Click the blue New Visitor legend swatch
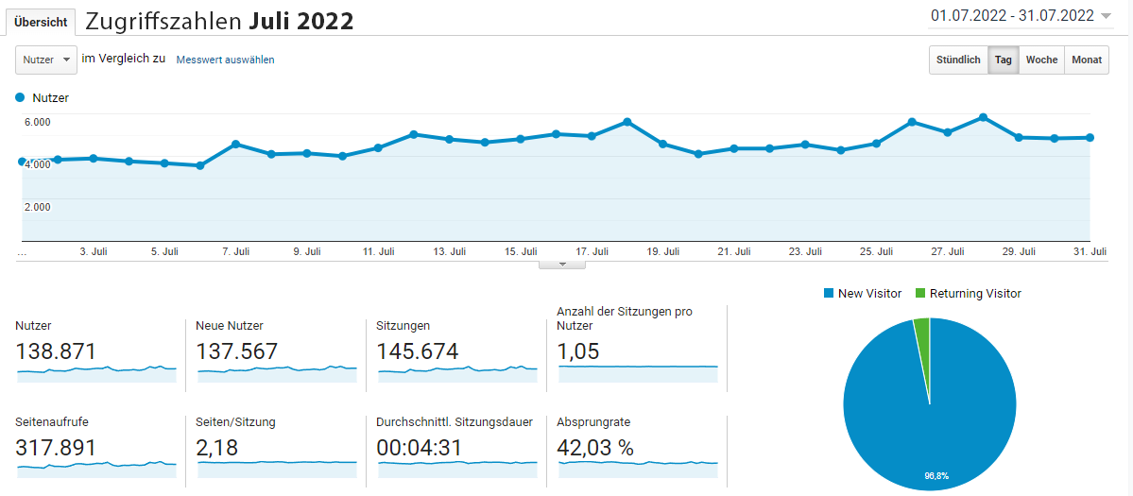The width and height of the screenshot is (1133, 496). (x=829, y=294)
